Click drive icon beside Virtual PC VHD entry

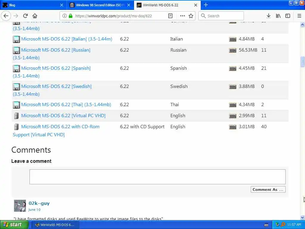(16, 116)
